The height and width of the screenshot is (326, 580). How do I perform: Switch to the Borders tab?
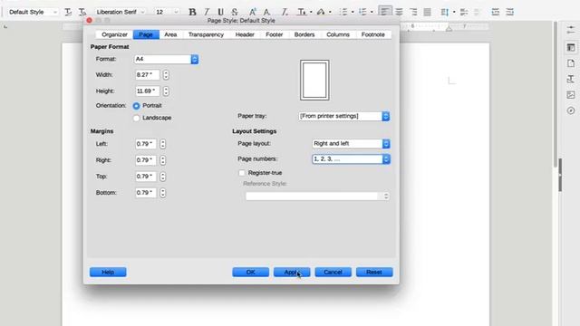304,34
